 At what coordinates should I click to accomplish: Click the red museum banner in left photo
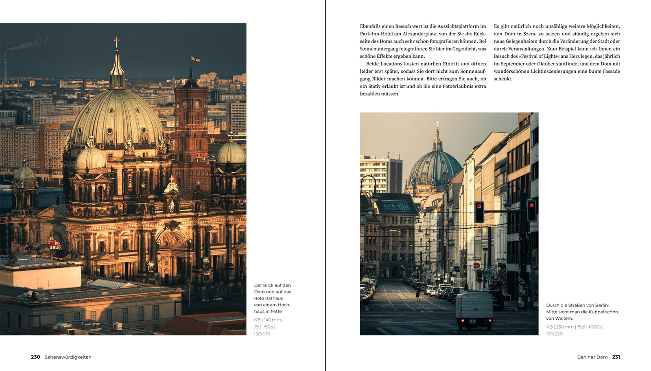click(x=55, y=245)
